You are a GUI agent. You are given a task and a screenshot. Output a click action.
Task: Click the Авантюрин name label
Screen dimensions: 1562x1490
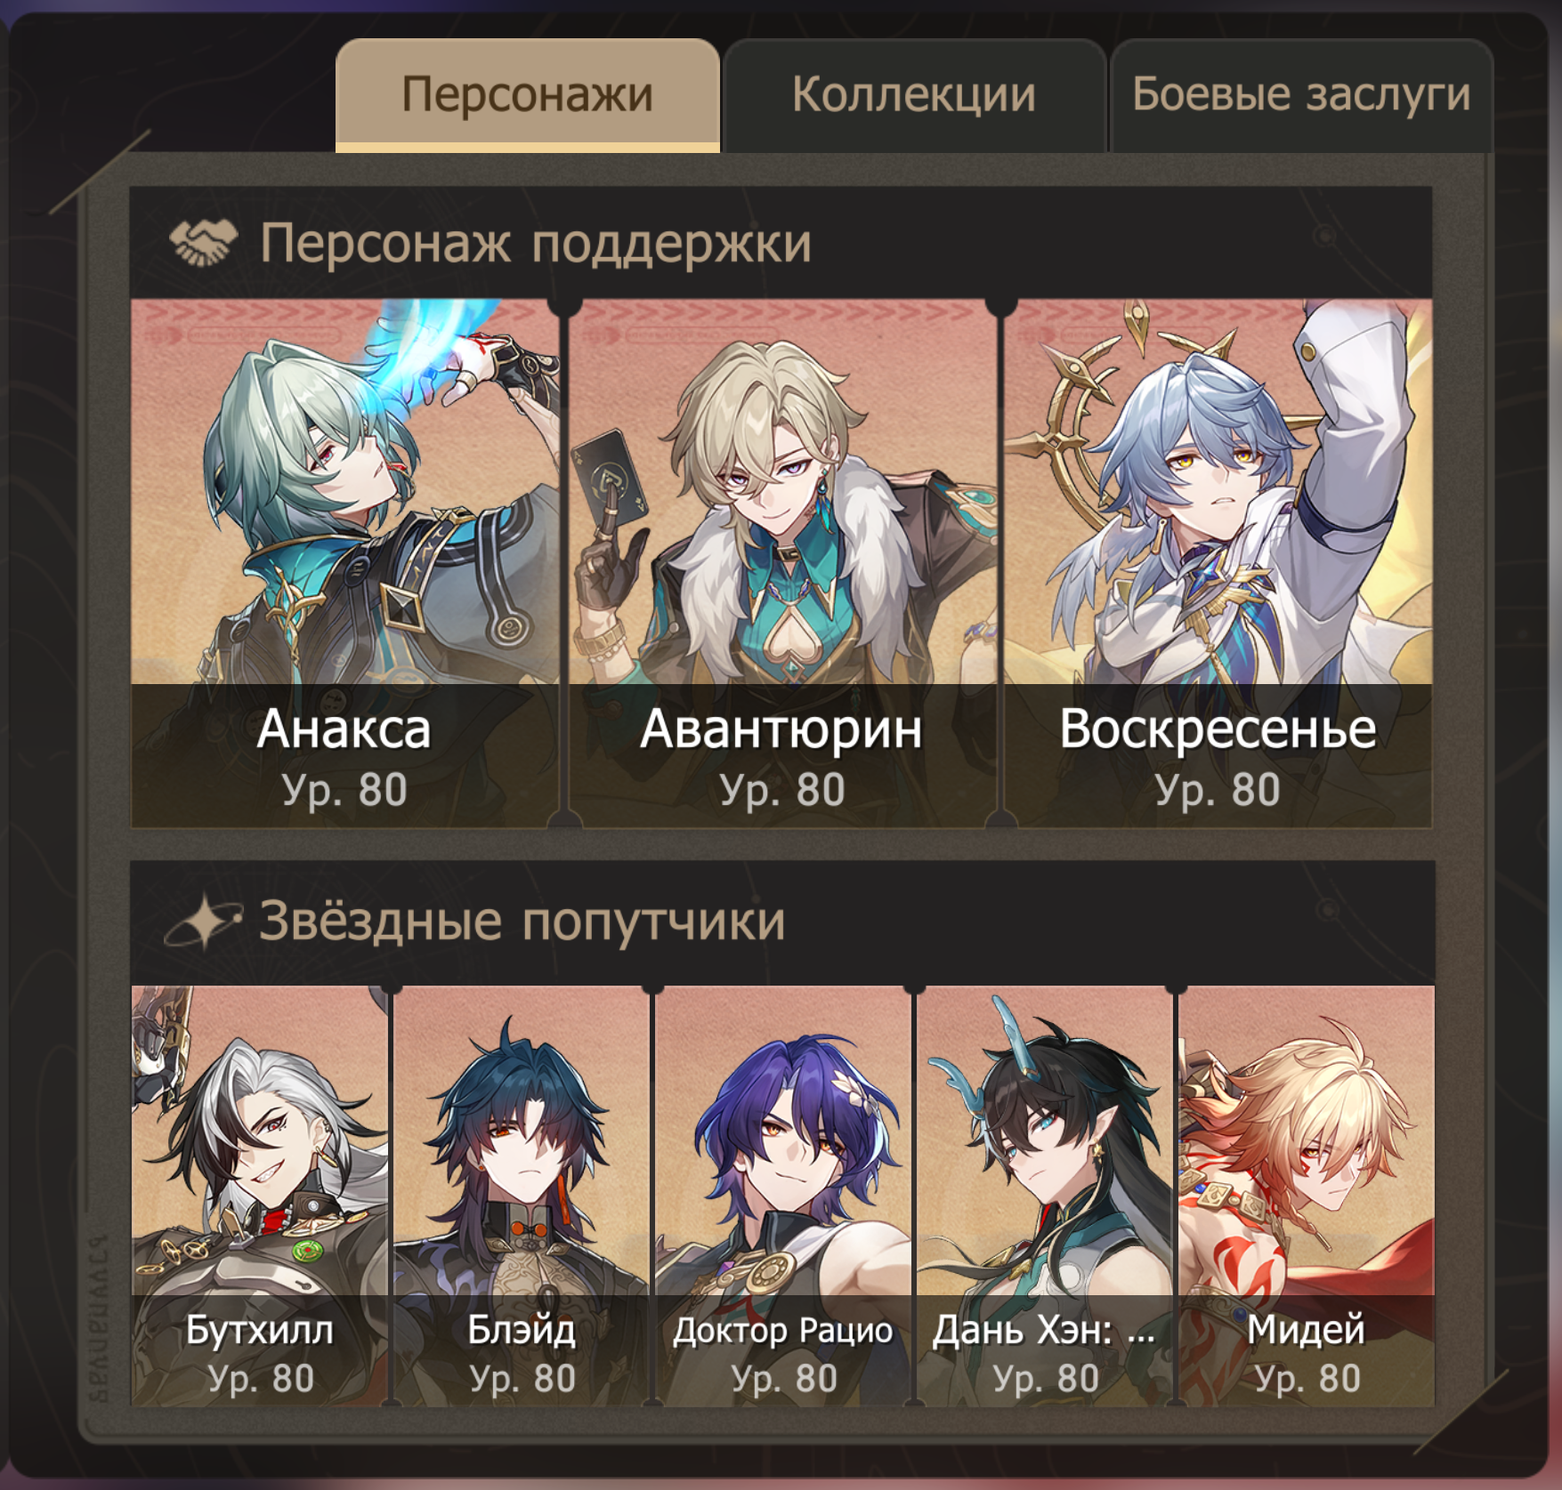[x=781, y=729]
